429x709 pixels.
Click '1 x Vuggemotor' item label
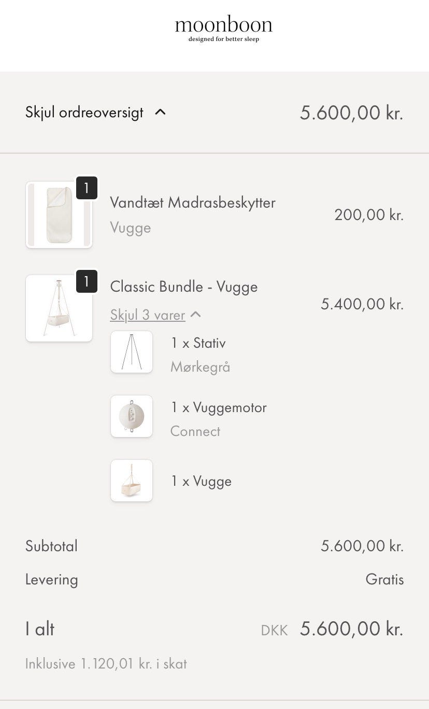219,407
